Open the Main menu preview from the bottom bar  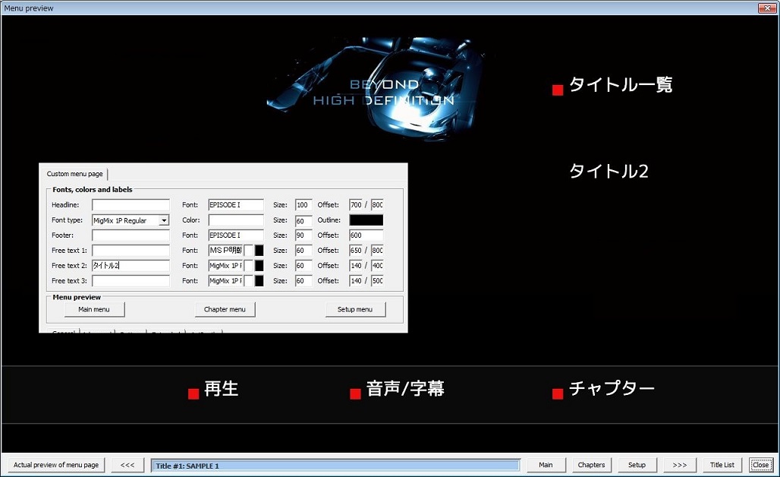(546, 465)
